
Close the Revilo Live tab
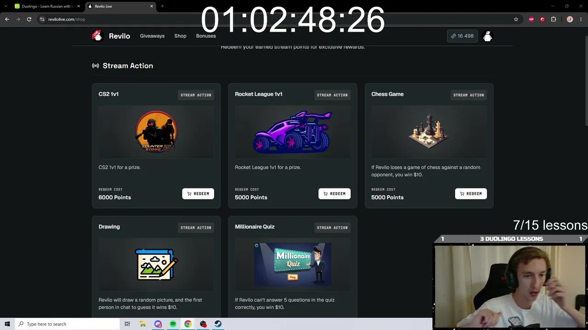(152, 6)
